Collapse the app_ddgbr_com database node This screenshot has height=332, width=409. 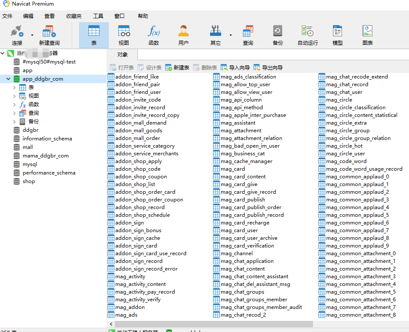pyautogui.click(x=9, y=79)
